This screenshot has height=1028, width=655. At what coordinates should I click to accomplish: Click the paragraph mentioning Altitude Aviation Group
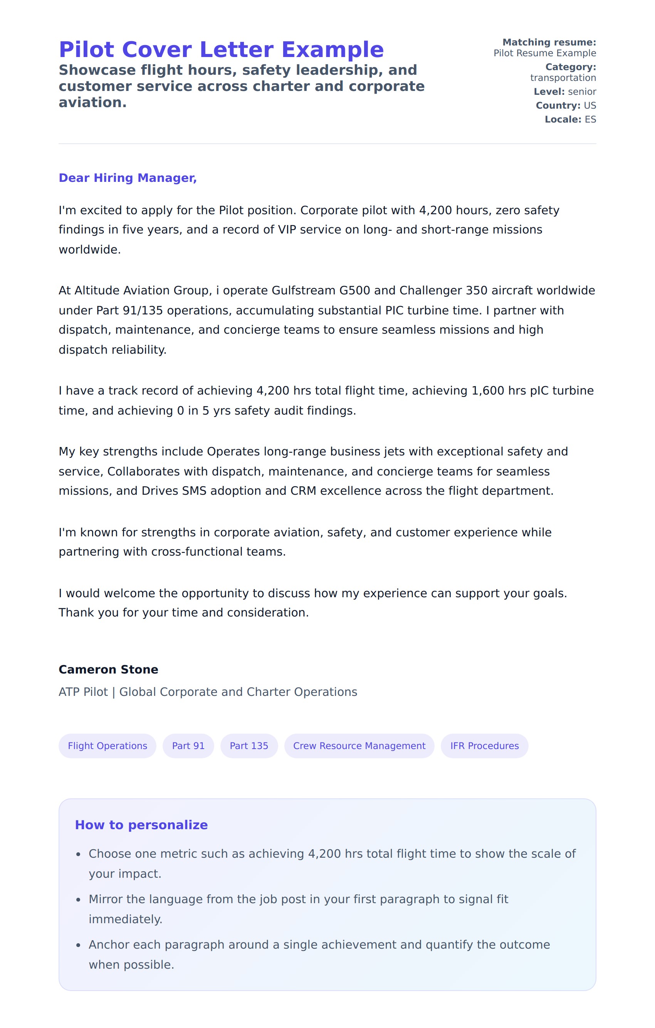pyautogui.click(x=327, y=320)
